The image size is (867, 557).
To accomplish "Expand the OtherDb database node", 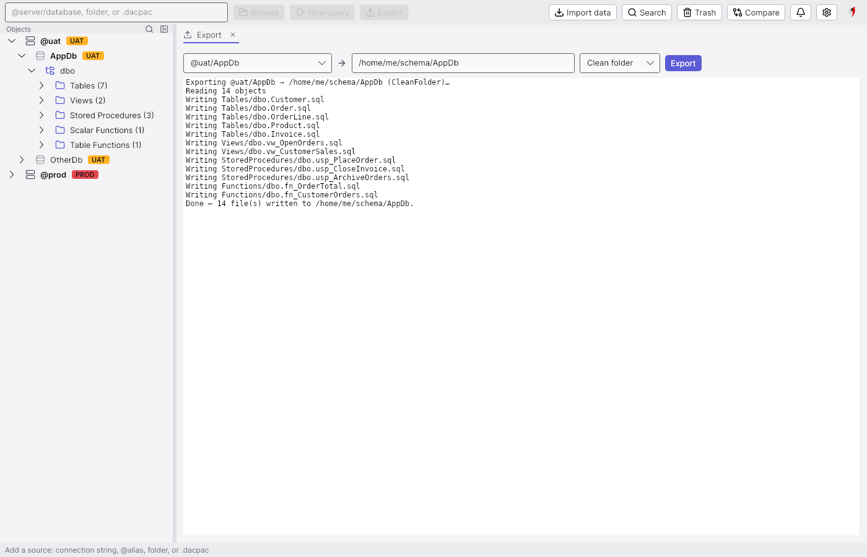I will point(22,160).
